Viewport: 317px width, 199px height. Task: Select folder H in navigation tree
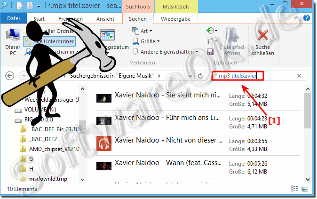[31, 169]
